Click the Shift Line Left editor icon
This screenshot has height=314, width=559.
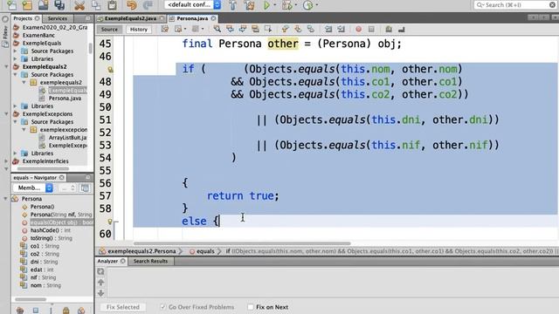[328, 29]
